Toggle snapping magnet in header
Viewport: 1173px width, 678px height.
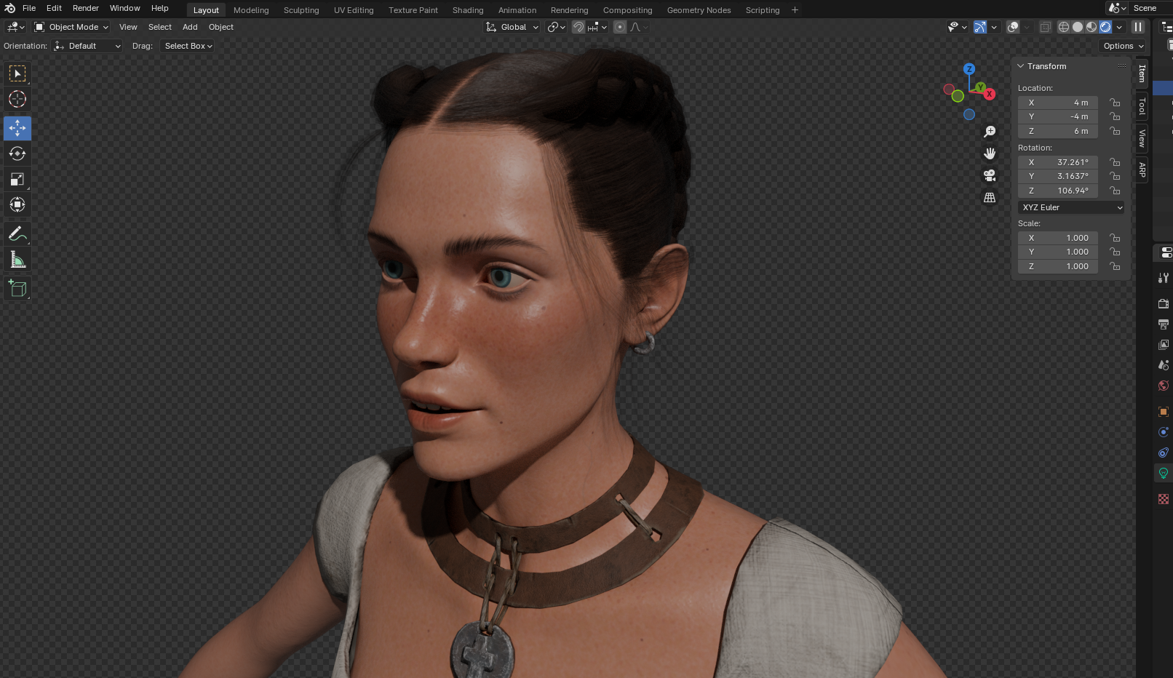point(578,27)
